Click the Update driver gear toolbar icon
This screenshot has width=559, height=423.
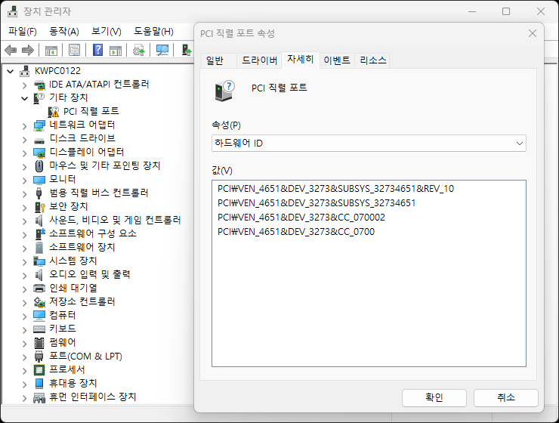click(139, 51)
